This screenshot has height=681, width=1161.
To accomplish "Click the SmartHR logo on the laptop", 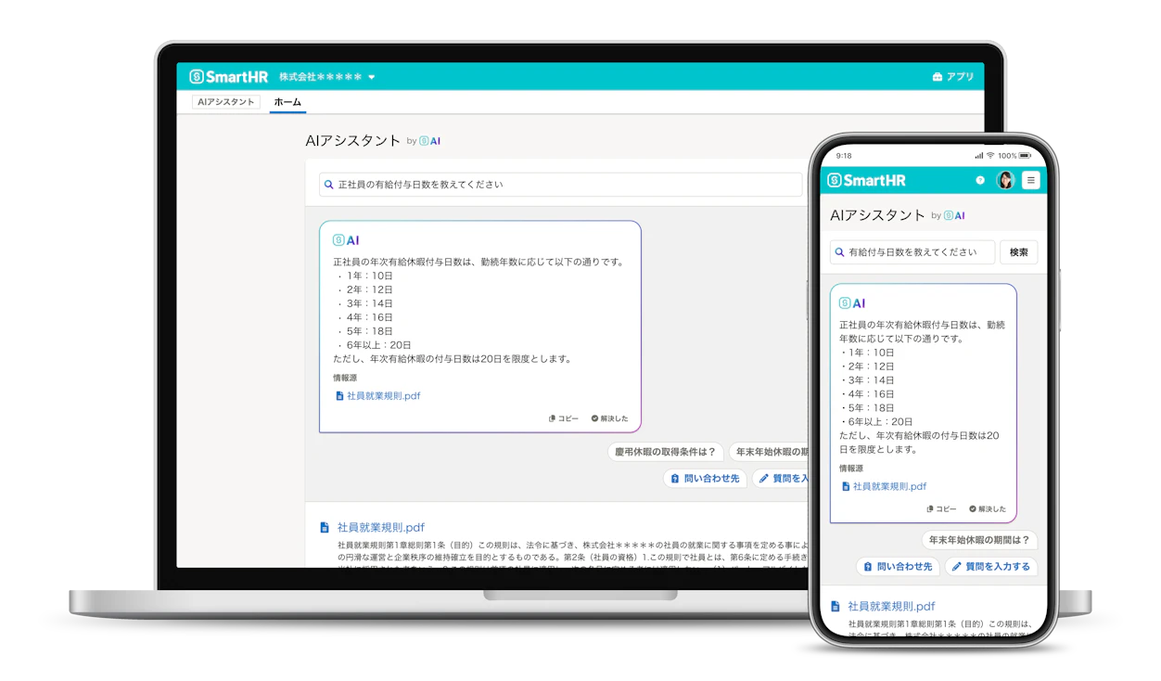I will tap(228, 77).
